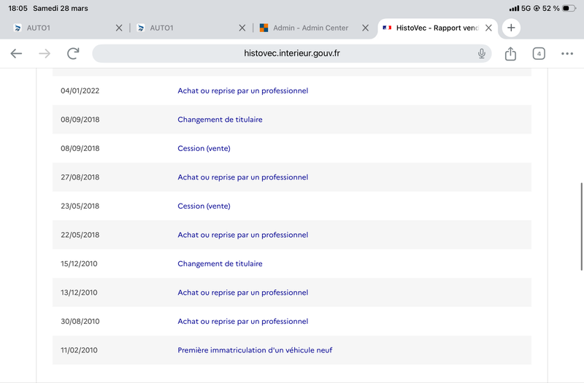Tap the microphone icon in address bar
Image resolution: width=584 pixels, height=383 pixels.
click(x=482, y=53)
